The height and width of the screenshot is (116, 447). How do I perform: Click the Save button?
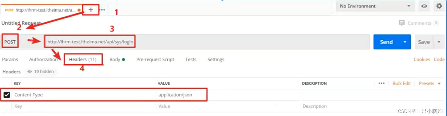pyautogui.click(x=424, y=42)
